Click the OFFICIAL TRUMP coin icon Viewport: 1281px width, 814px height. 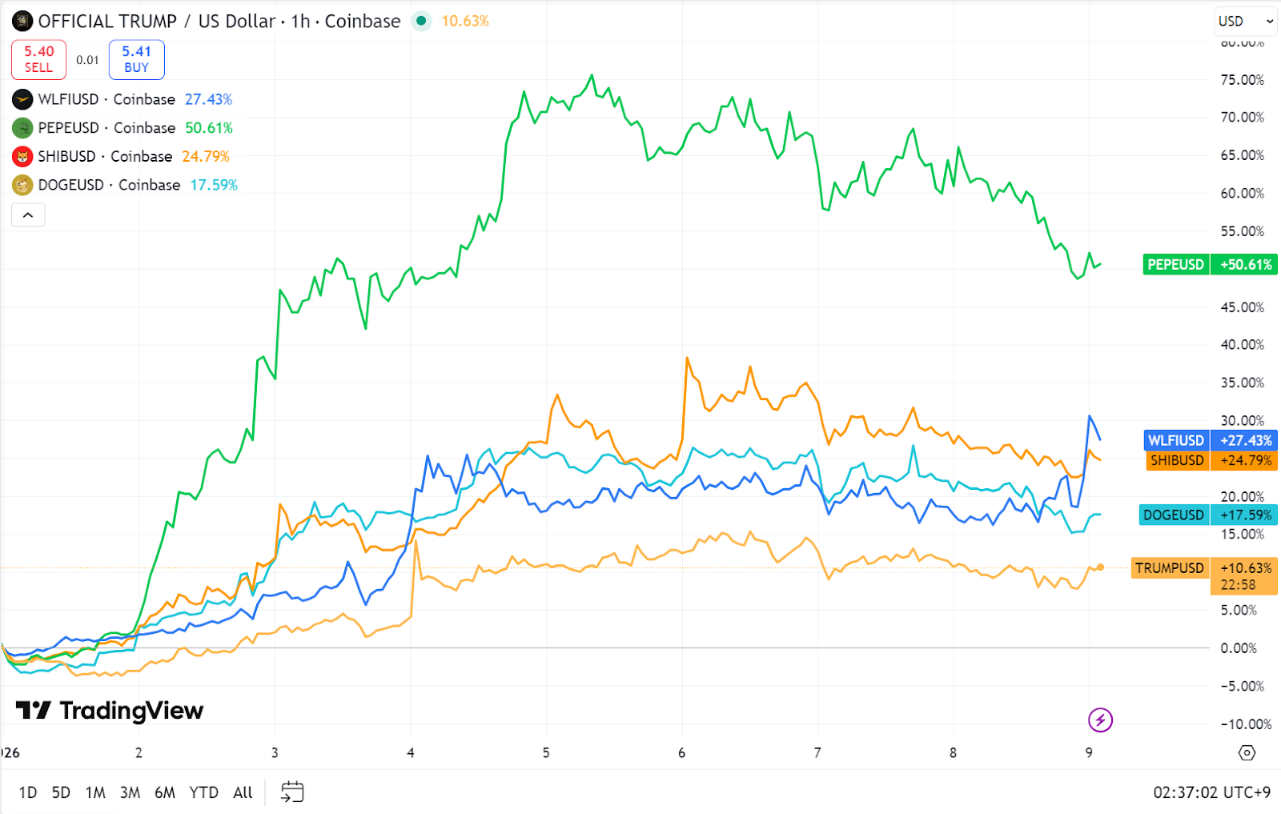coord(22,22)
